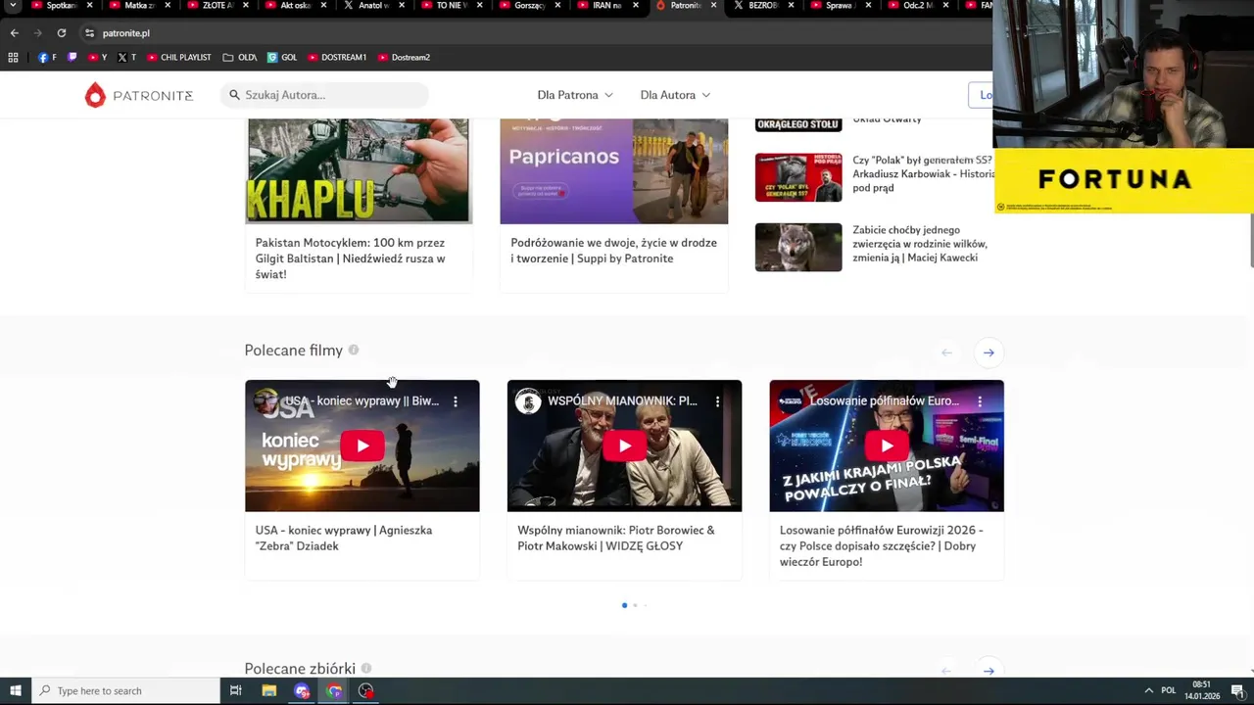Focus the Szukaj Autora search field

pyautogui.click(x=324, y=95)
